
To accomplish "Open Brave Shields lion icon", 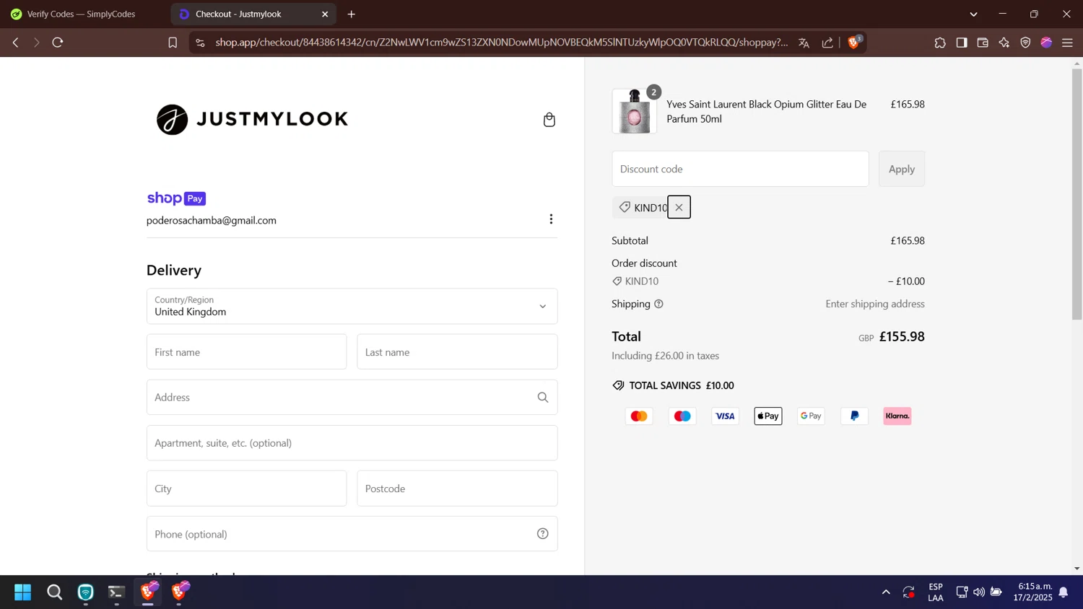I will point(854,43).
